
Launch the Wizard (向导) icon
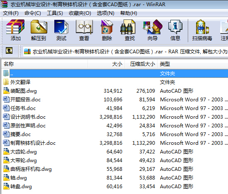(x=153, y=27)
